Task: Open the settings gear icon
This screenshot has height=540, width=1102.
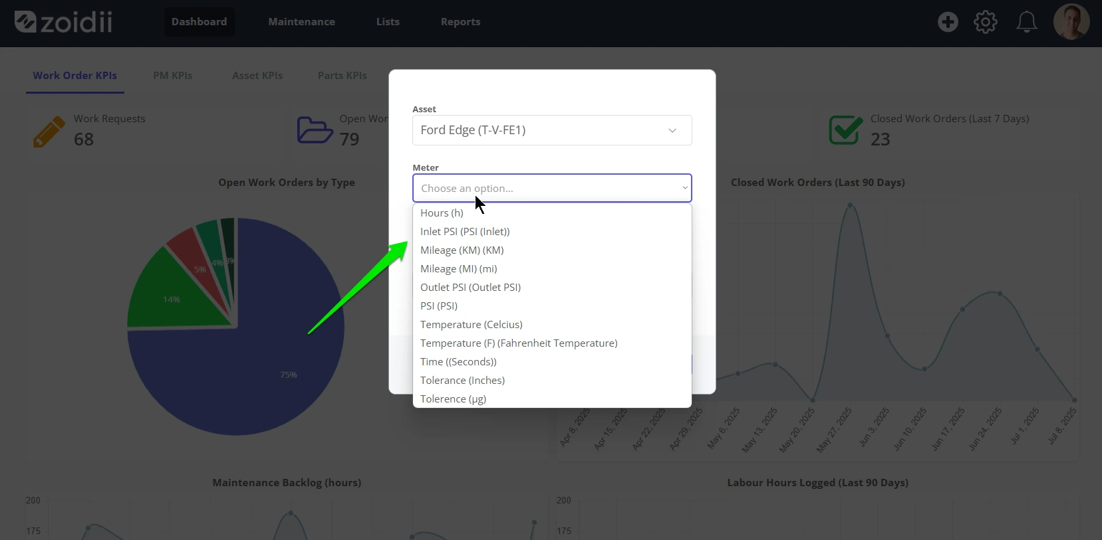Action: pyautogui.click(x=986, y=22)
